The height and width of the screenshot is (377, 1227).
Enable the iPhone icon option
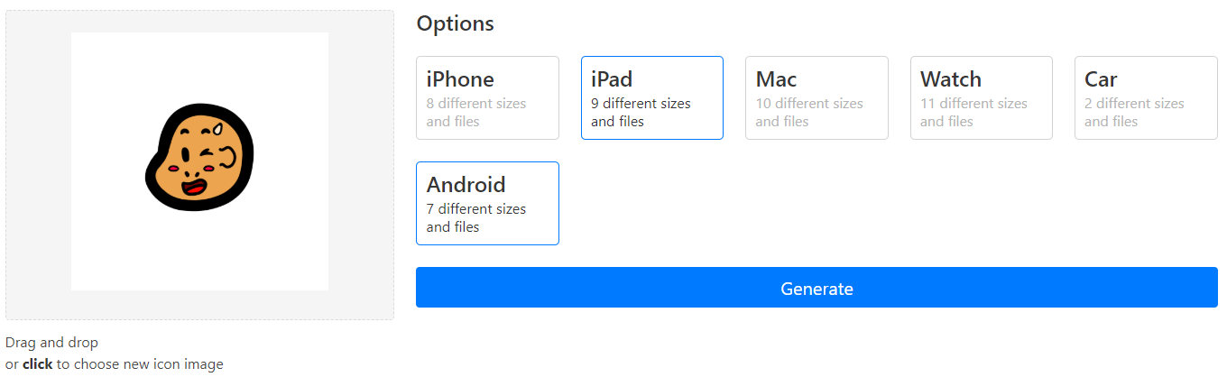point(487,97)
